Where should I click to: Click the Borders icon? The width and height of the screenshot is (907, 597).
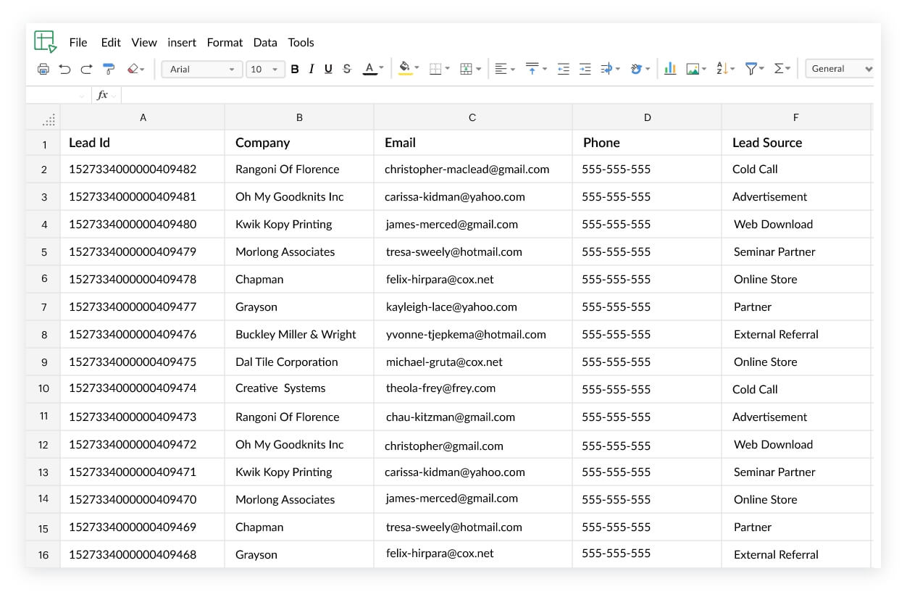pyautogui.click(x=435, y=70)
